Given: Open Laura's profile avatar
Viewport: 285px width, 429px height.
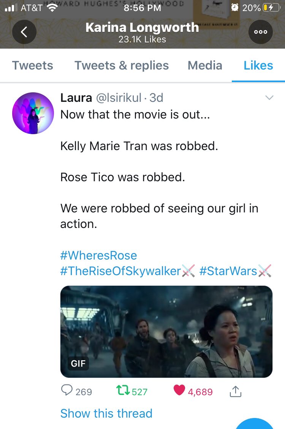Looking at the screenshot, I should click(x=32, y=113).
